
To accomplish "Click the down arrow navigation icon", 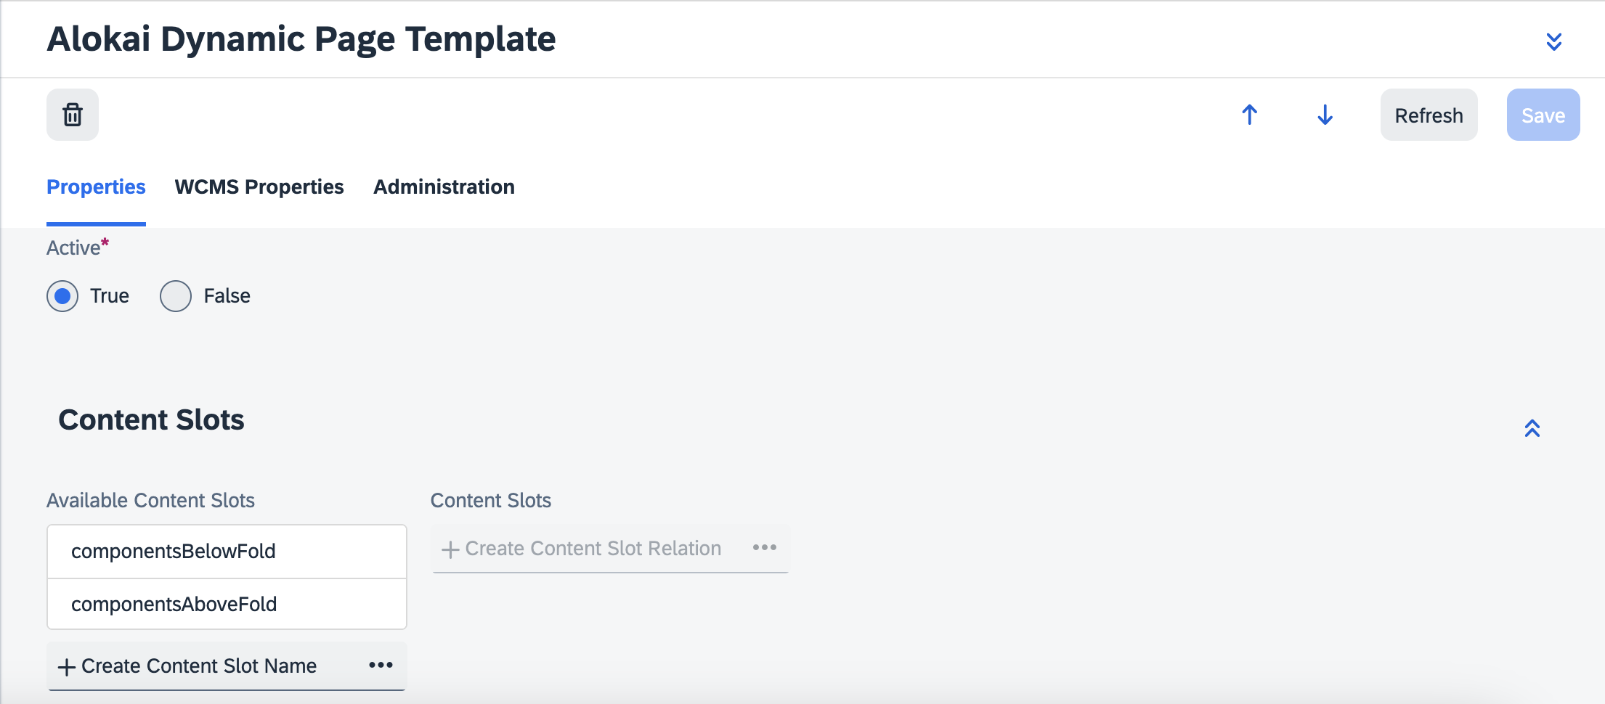I will [x=1325, y=115].
